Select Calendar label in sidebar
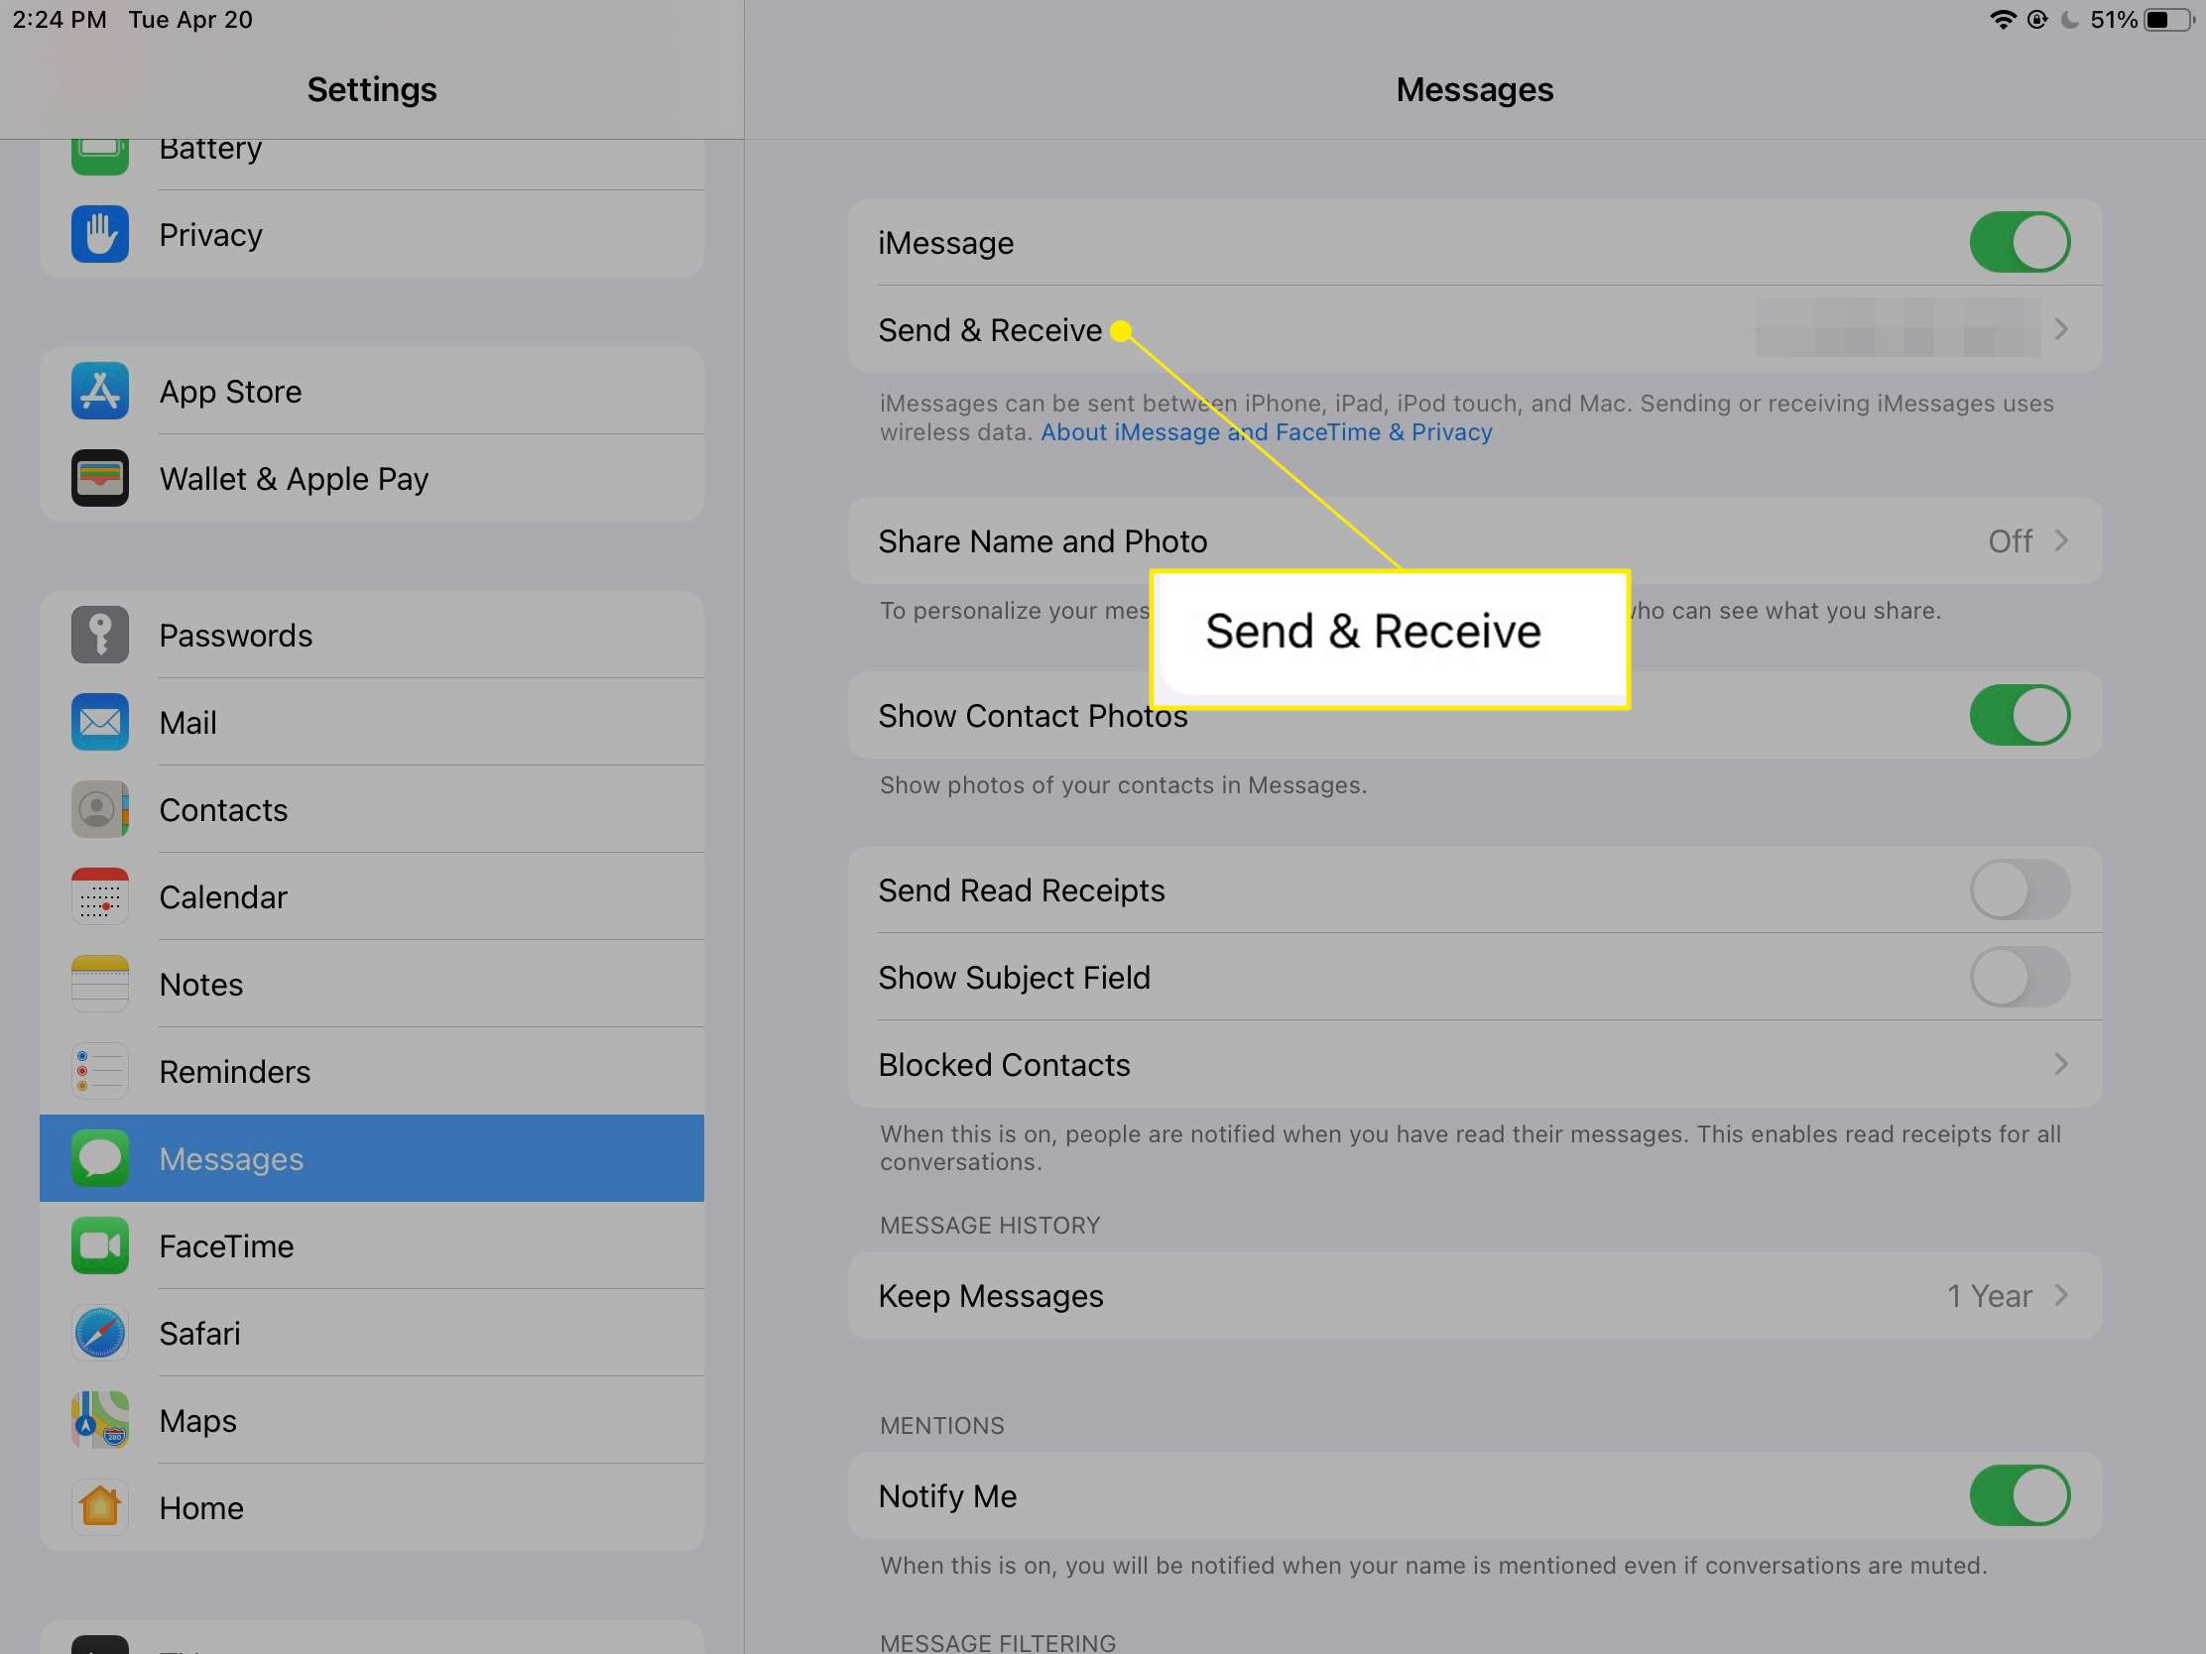 point(223,897)
